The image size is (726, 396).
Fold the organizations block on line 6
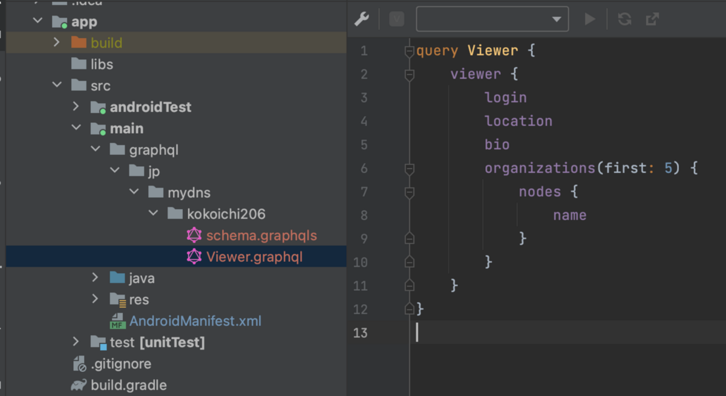click(409, 167)
